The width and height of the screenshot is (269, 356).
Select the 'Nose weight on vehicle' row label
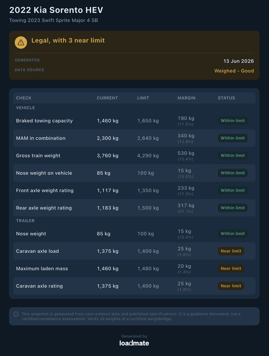click(44, 173)
